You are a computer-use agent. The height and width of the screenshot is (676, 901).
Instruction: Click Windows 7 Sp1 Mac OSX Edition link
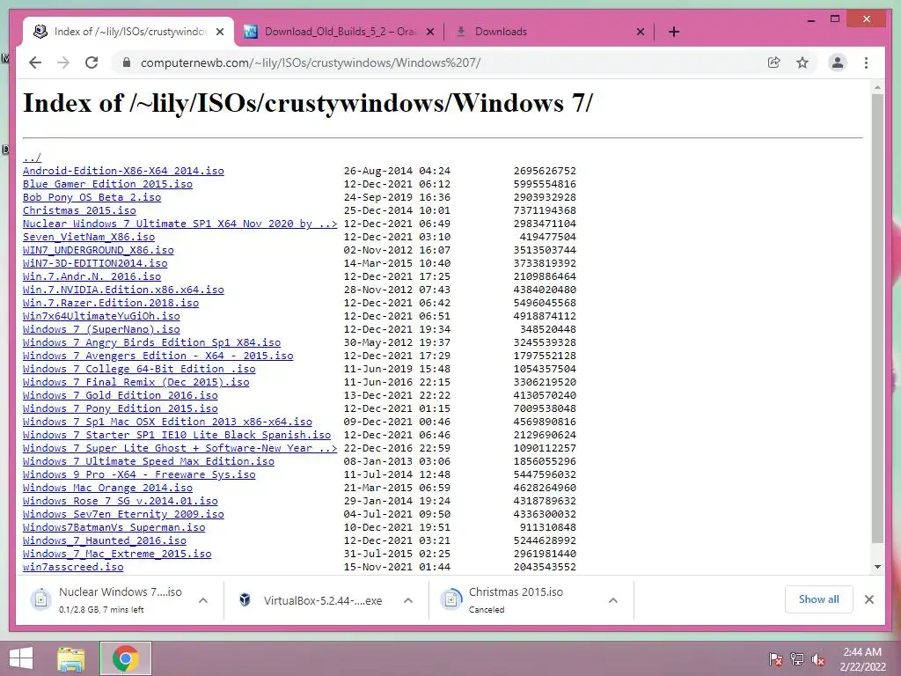click(167, 422)
